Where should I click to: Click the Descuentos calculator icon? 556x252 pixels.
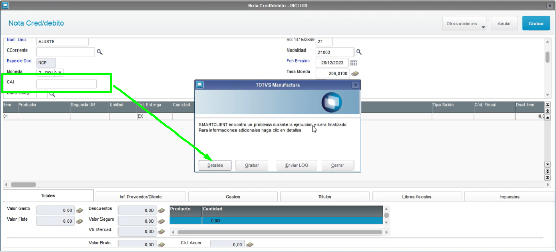click(161, 211)
